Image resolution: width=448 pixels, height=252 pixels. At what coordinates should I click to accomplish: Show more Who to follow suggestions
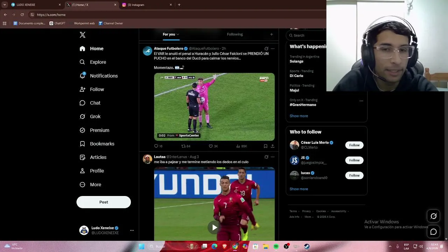[x=299, y=189]
